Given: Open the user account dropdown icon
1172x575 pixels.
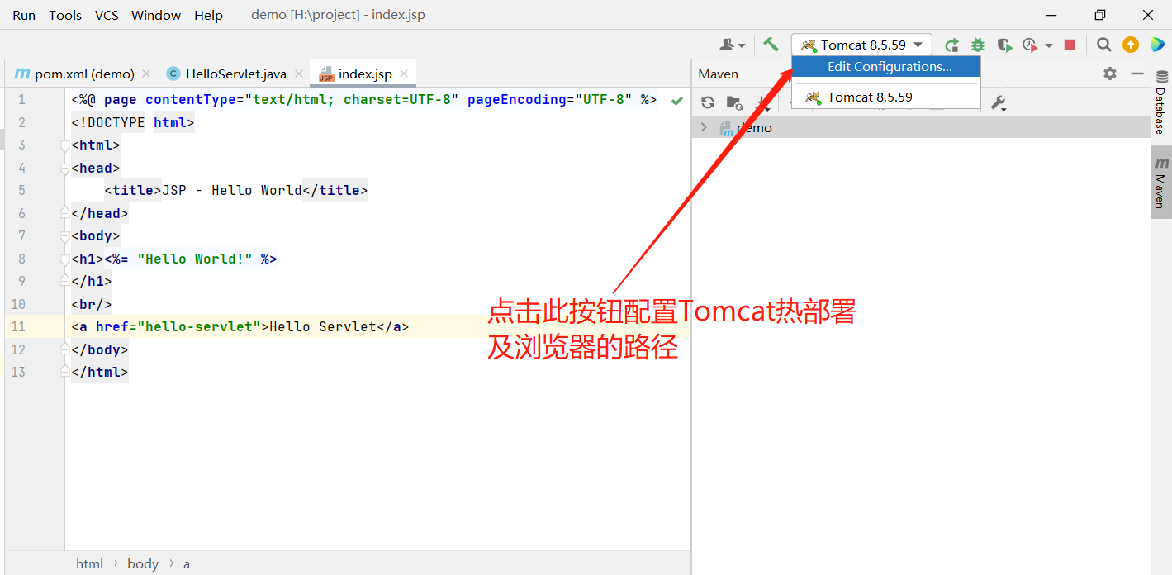Looking at the screenshot, I should click(732, 45).
